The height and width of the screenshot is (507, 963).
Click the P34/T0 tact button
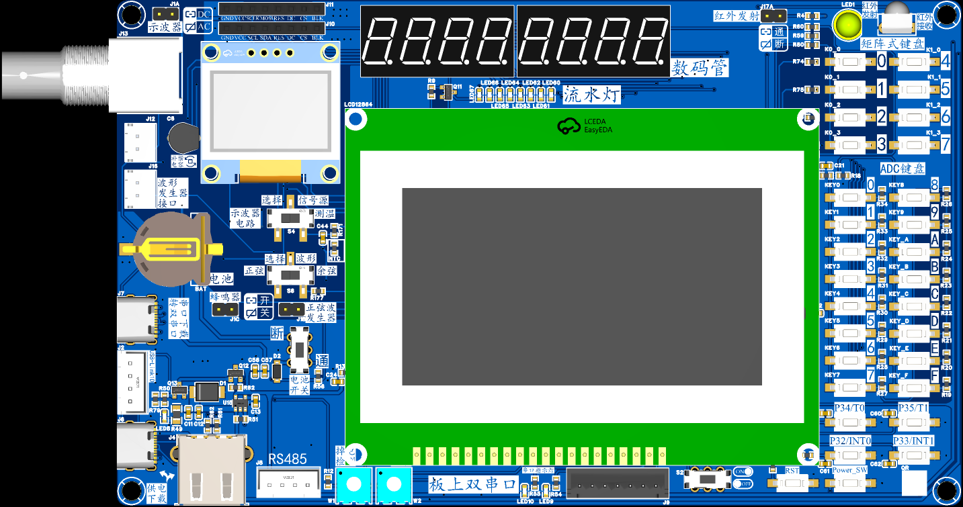849,422
